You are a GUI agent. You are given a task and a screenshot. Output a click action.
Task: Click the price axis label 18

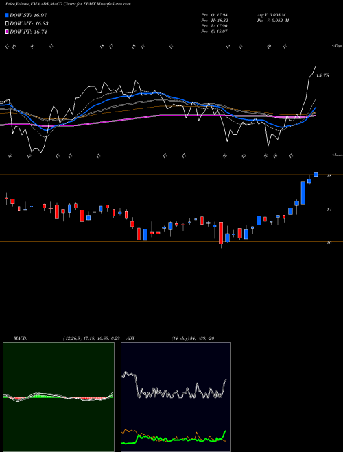tap(329, 176)
